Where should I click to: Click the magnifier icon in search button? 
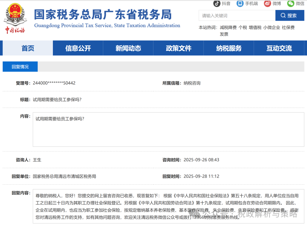pos(283,16)
